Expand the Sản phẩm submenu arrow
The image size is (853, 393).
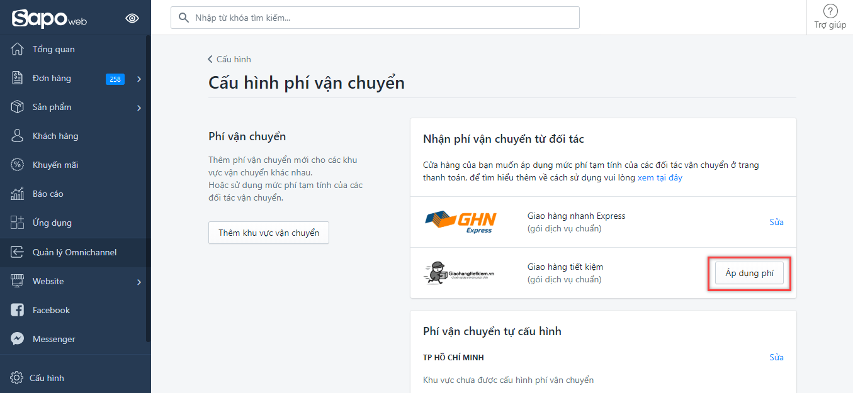tap(139, 108)
